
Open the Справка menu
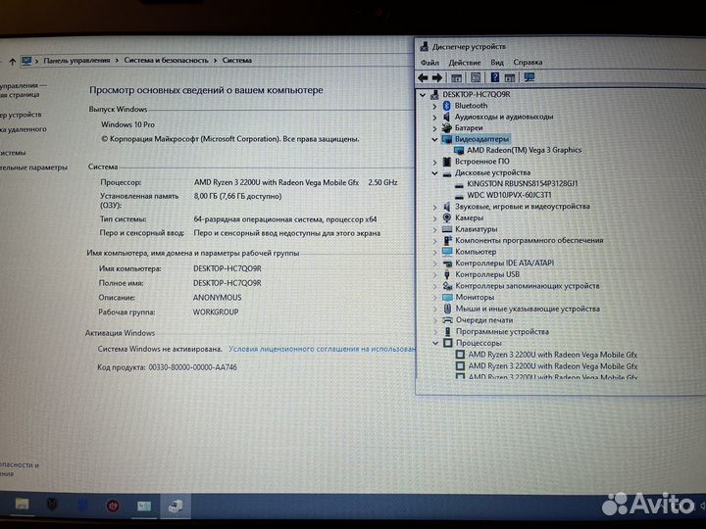528,62
